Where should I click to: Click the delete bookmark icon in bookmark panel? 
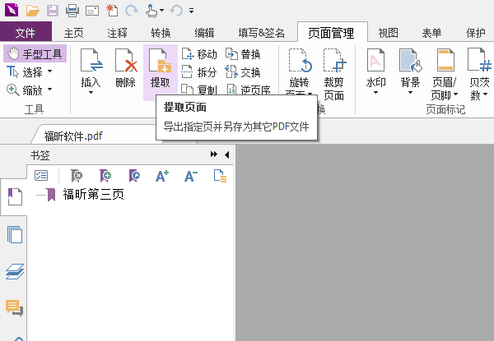pyautogui.click(x=76, y=175)
